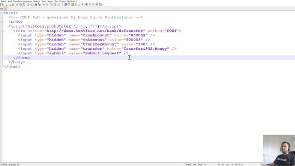This screenshot has height=166, width=295.
Task: Click the Paste clipboard icon
Action: coord(24,4)
